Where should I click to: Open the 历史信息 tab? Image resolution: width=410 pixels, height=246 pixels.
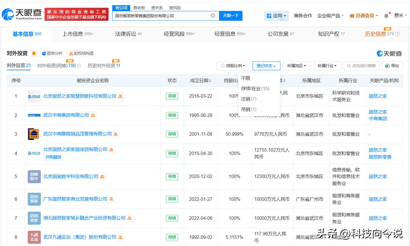tap(379, 34)
